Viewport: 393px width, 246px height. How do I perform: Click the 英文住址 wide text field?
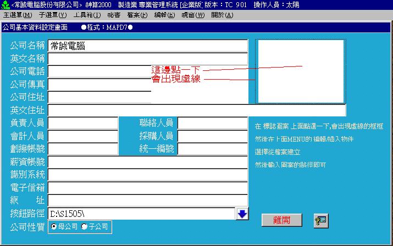(197, 110)
